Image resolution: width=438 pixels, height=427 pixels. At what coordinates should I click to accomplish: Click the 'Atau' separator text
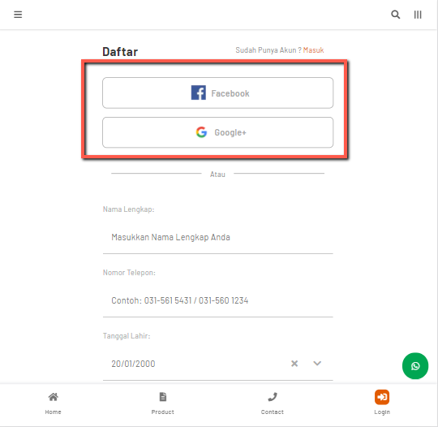pyautogui.click(x=217, y=175)
